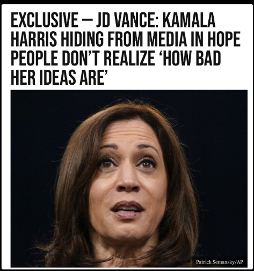Click the Patrick Semansky/AP photo credit

click(x=220, y=262)
